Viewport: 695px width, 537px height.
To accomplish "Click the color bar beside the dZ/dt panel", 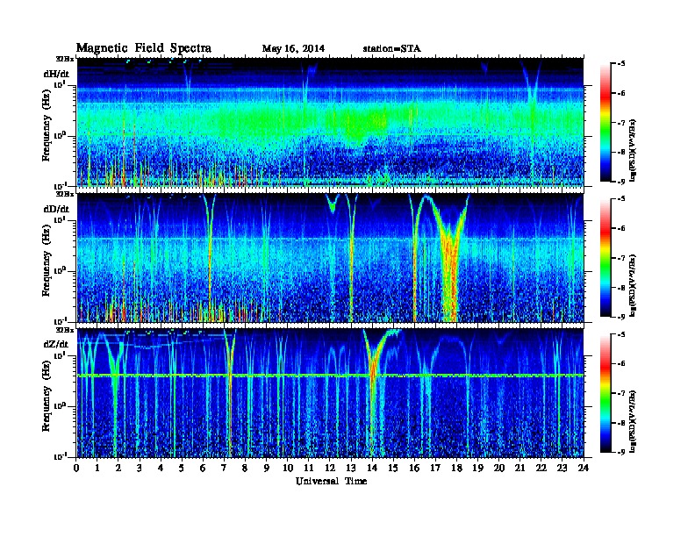I will (x=605, y=393).
